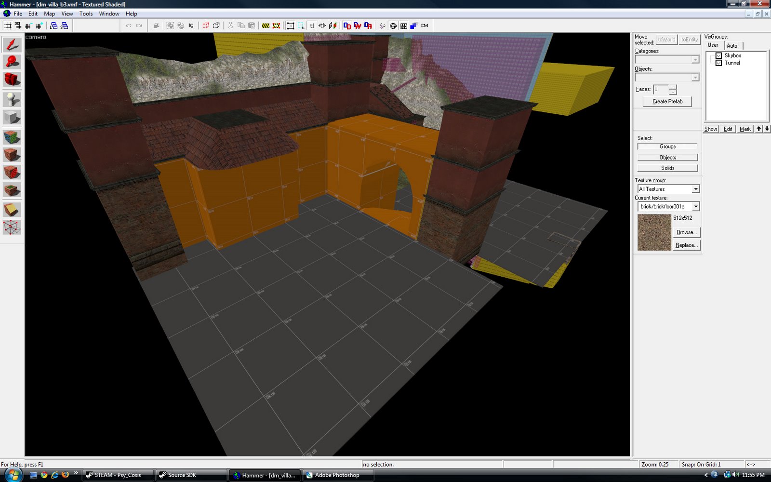
Task: Uncheck the Tunnel visgroup checkbox
Action: pos(718,63)
